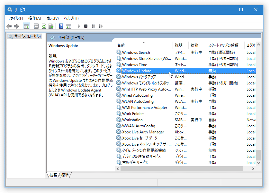Click 自動 (遅延開始) for Windows Search
This screenshot has height=193, width=269.
pos(221,52)
